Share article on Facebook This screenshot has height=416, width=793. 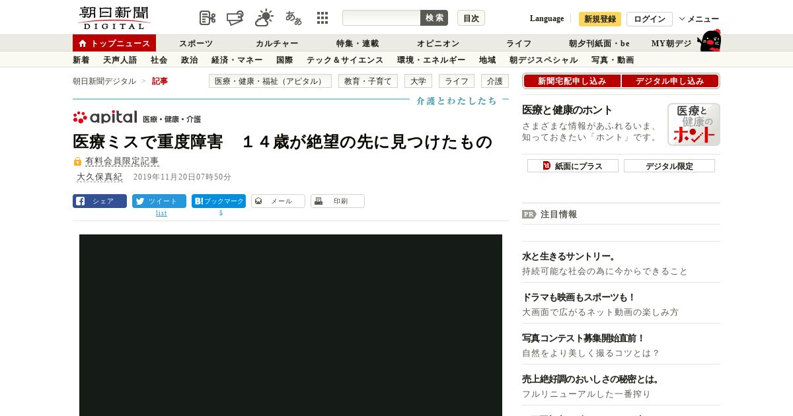tap(100, 201)
